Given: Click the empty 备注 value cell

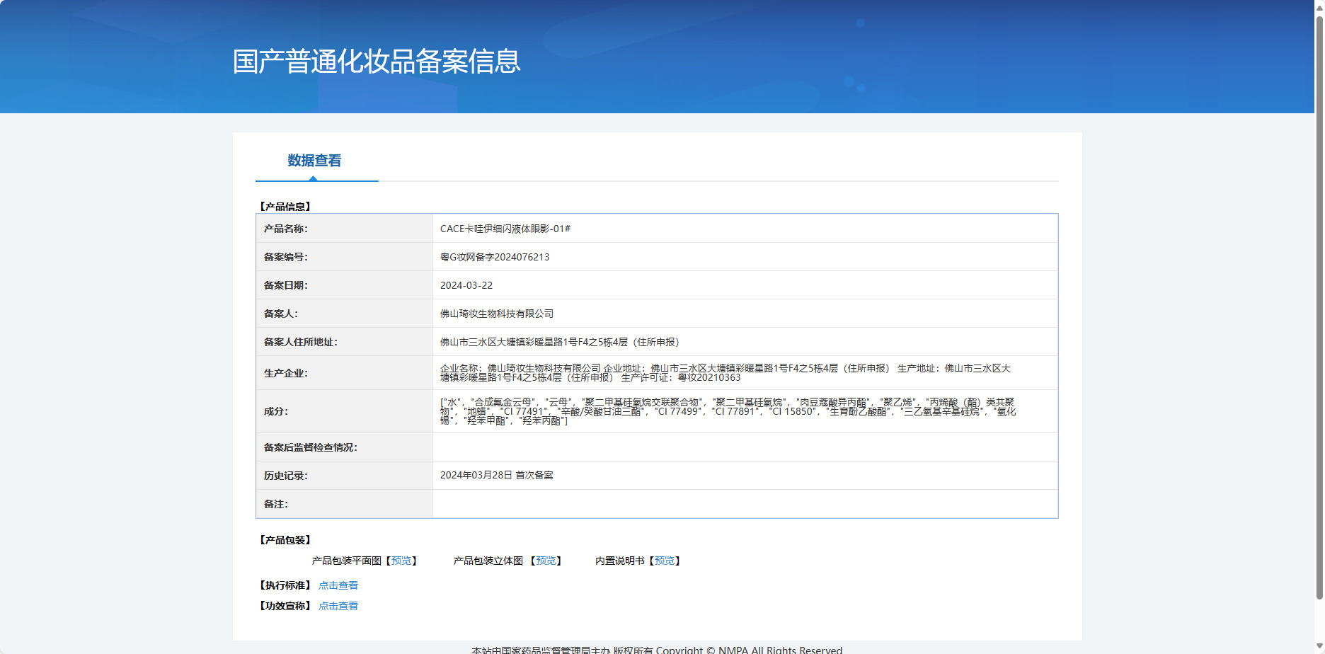Looking at the screenshot, I should tap(745, 504).
